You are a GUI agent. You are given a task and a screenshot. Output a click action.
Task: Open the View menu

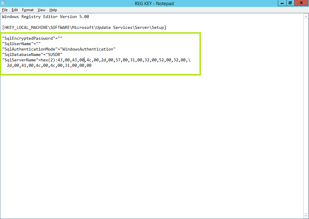pyautogui.click(x=41, y=10)
